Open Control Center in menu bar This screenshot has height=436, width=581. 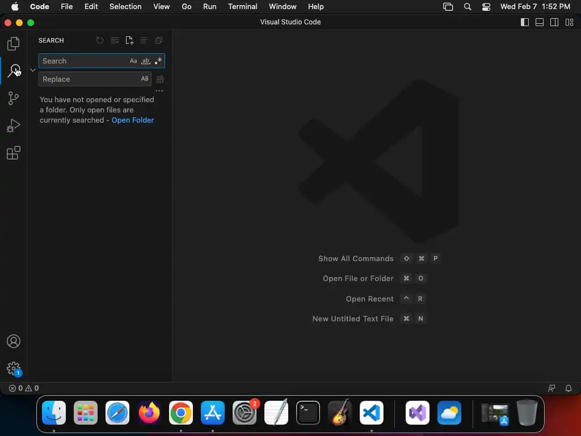point(486,7)
